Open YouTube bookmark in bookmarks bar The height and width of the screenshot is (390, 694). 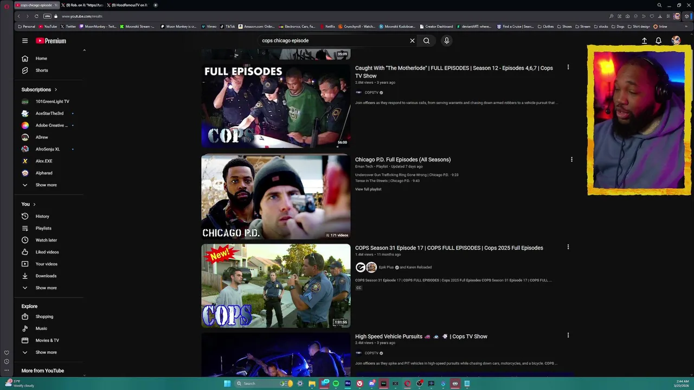coord(47,27)
